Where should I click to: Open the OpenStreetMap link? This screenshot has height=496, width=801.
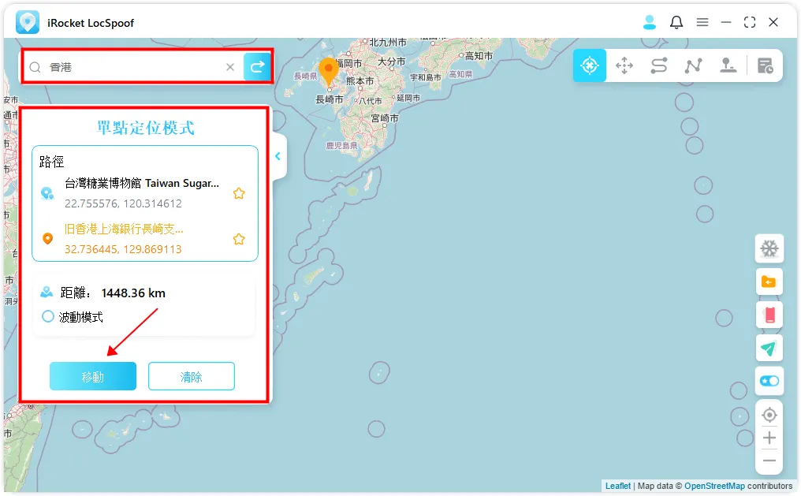[x=714, y=486]
